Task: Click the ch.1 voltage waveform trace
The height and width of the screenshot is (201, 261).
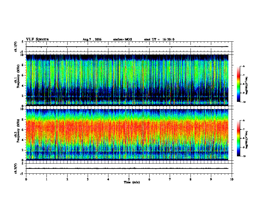Action: click(x=127, y=47)
